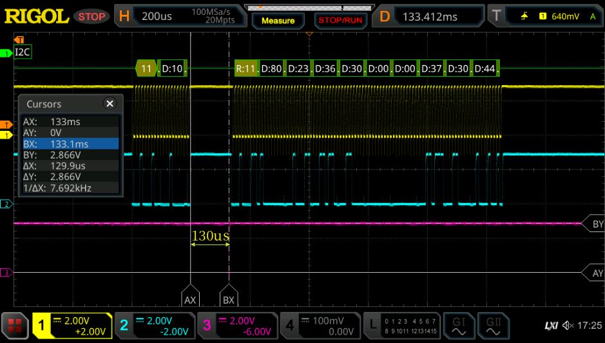605x343 pixels.
Task: Click the orange trigger position marker at top
Action: (x=309, y=34)
